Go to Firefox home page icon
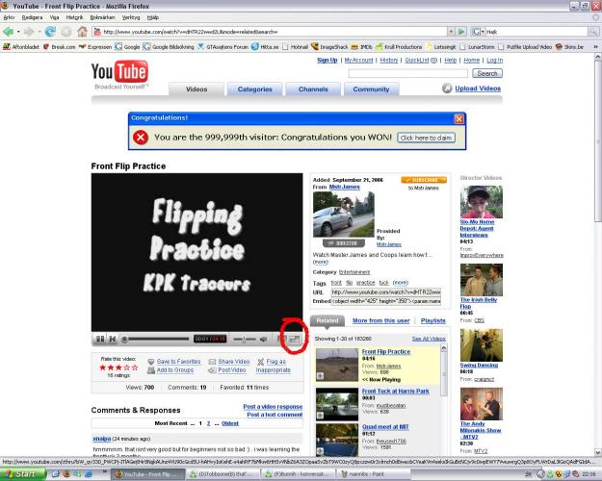Screen dimensions: 602x481 click(x=83, y=31)
